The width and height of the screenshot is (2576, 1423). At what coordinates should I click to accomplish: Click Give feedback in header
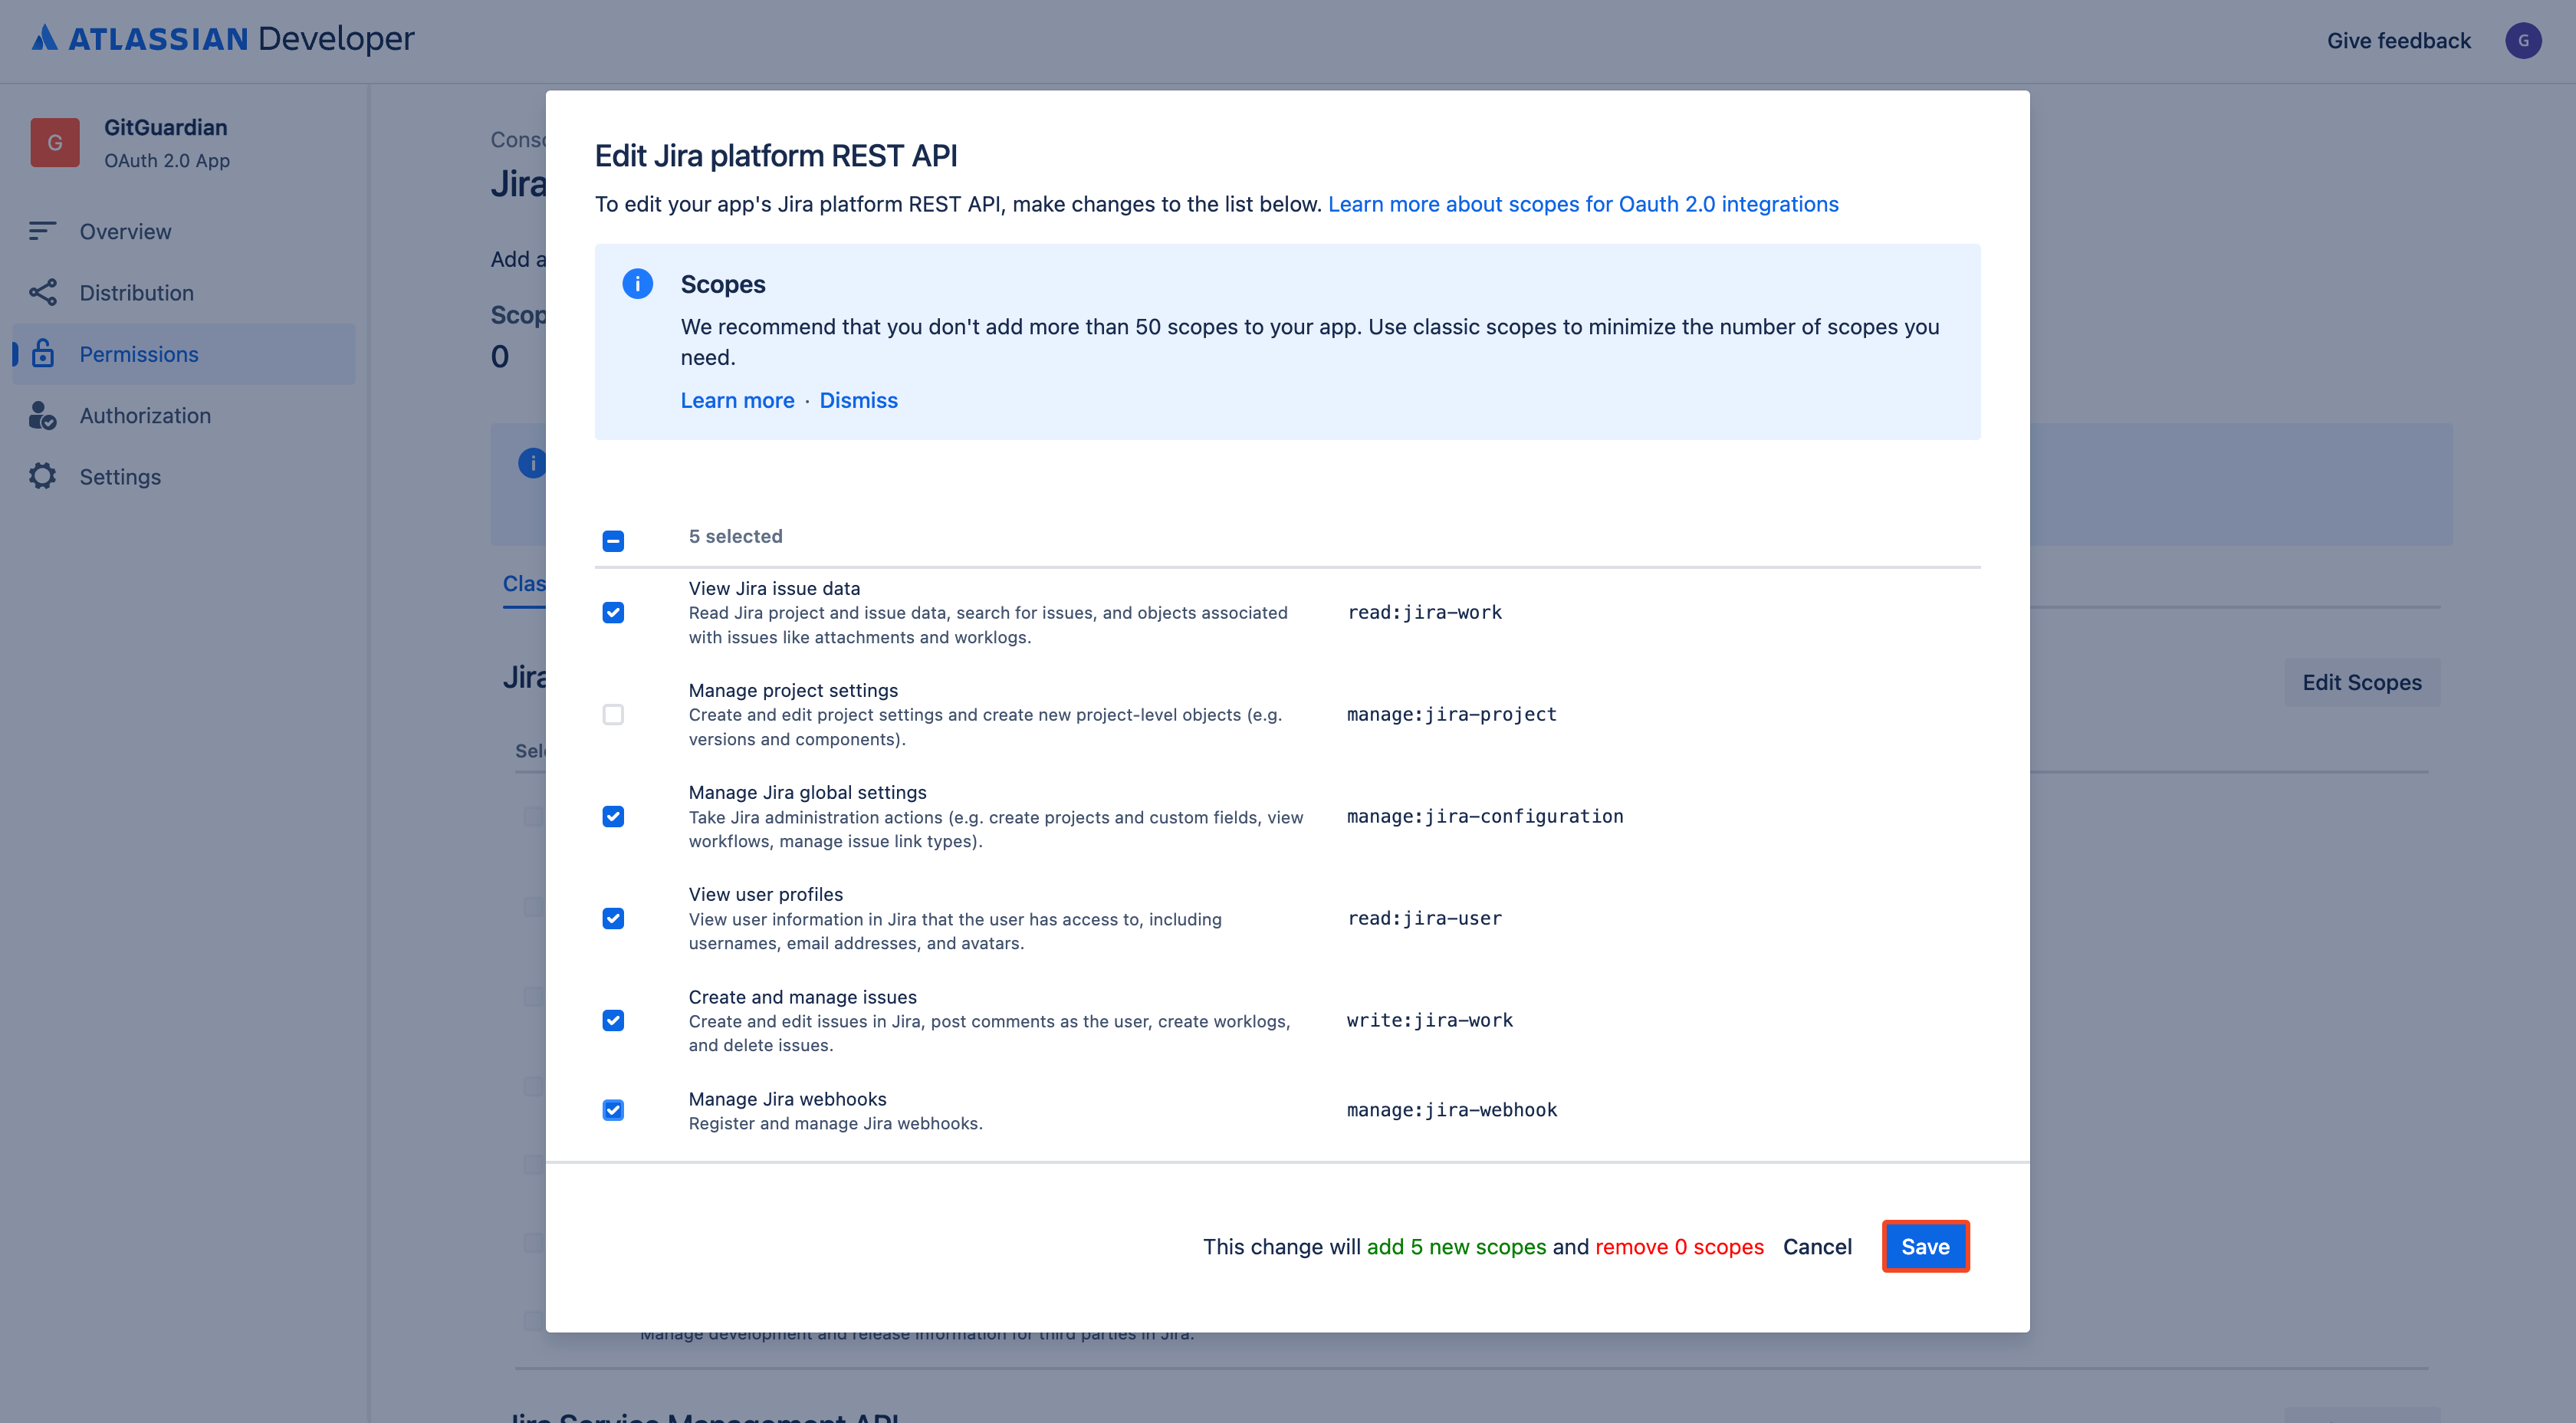2398,40
